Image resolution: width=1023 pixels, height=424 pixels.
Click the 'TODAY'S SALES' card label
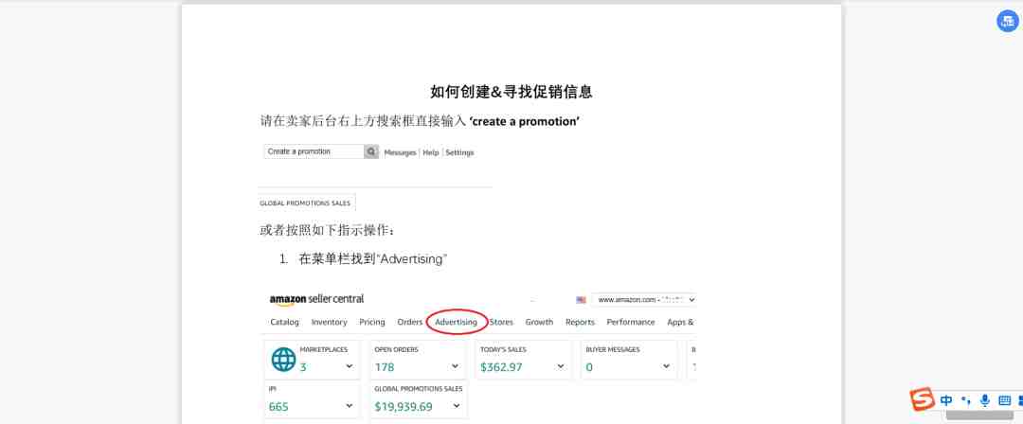pos(503,349)
